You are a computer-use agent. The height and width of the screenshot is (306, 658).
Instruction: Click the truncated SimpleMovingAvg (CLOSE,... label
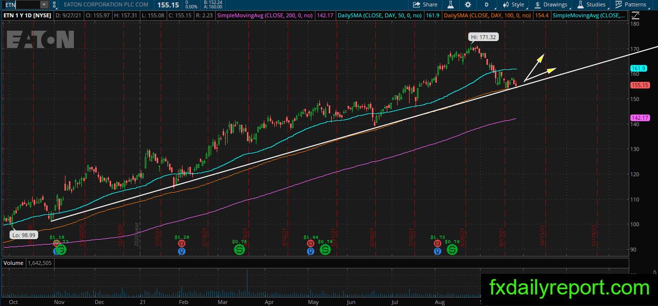590,16
